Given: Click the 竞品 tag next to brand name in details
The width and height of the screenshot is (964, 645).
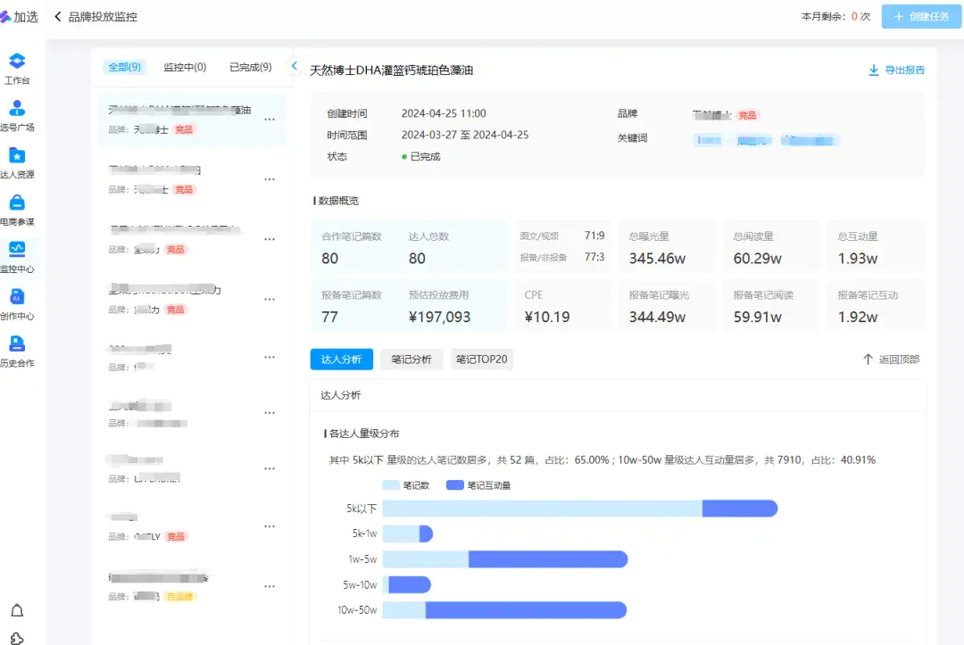Looking at the screenshot, I should (x=747, y=115).
